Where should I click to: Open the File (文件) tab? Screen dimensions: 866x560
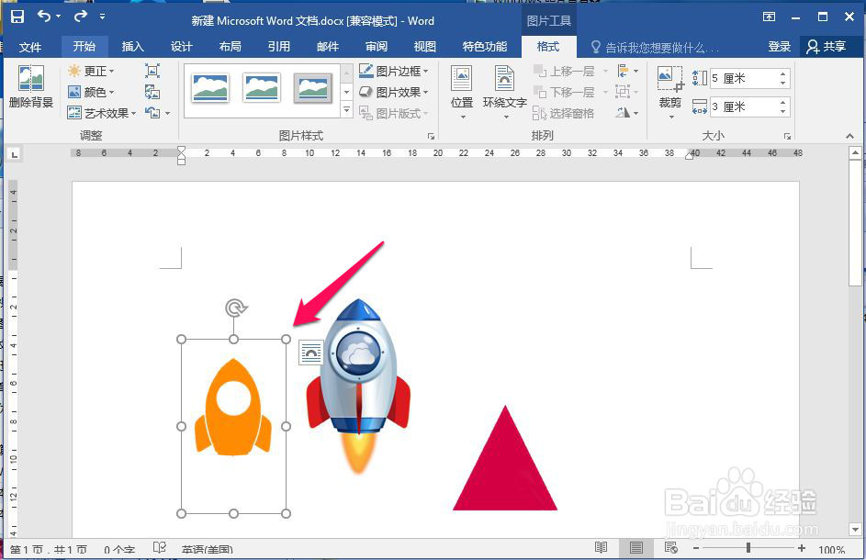30,47
